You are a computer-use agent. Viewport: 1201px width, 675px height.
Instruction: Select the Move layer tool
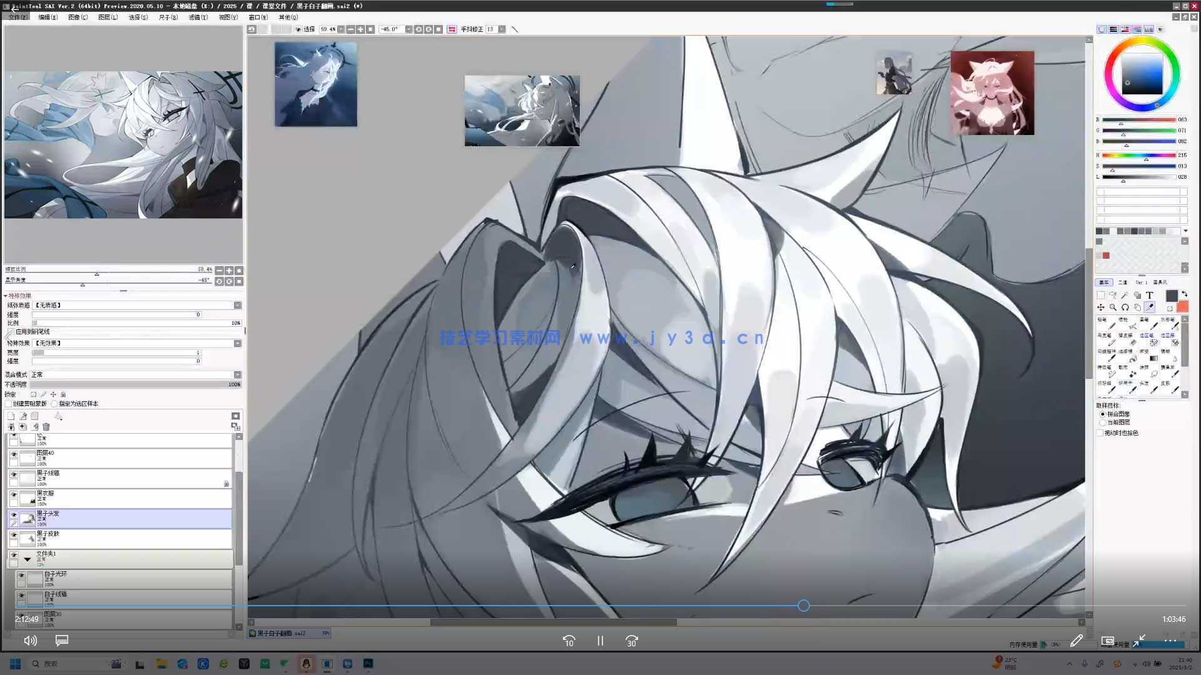point(1101,307)
